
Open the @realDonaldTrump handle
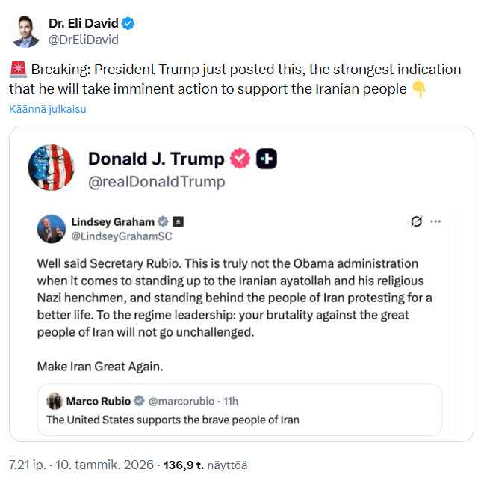click(x=156, y=181)
